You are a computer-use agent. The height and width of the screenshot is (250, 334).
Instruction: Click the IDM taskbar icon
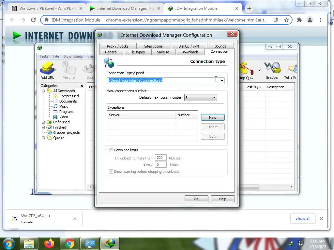pos(110,243)
